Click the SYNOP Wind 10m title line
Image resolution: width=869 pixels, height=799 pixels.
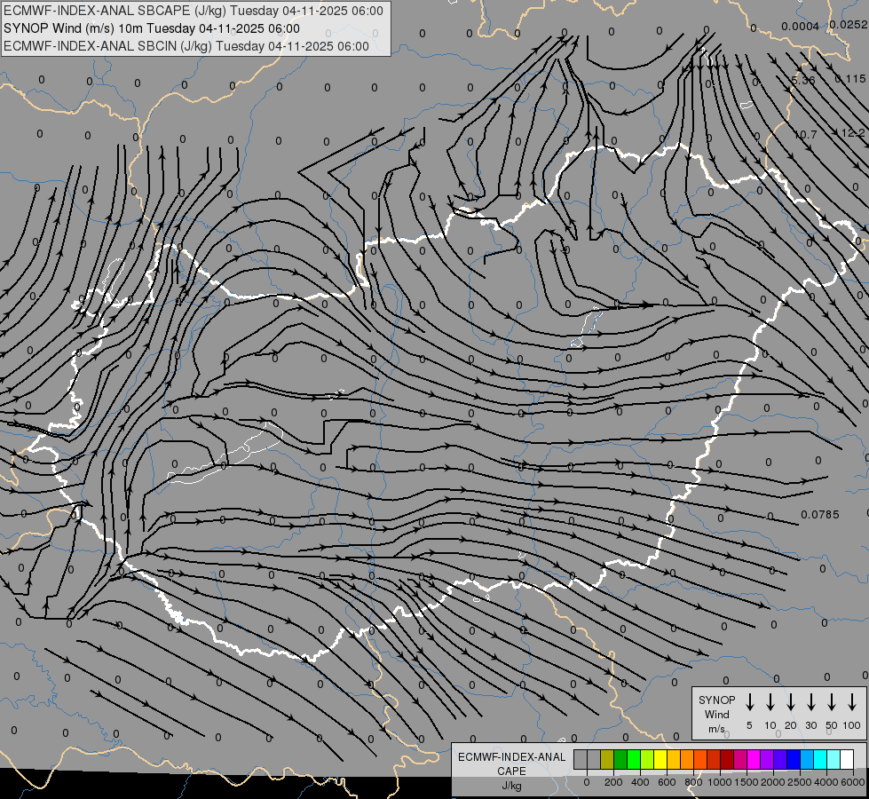[151, 28]
